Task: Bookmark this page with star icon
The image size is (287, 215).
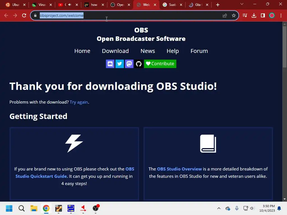Action: (x=234, y=16)
